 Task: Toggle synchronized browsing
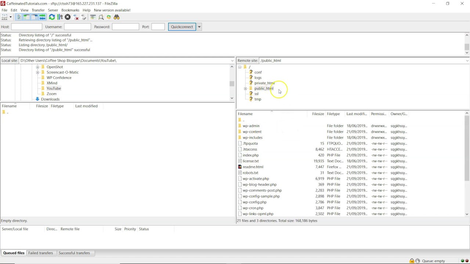pyautogui.click(x=109, y=17)
